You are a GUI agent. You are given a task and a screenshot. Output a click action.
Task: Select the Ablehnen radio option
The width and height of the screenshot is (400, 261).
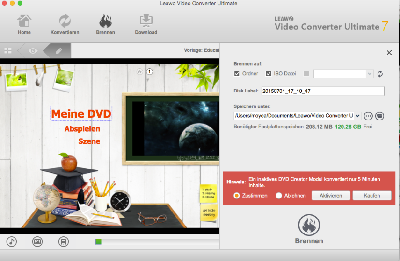pos(278,196)
